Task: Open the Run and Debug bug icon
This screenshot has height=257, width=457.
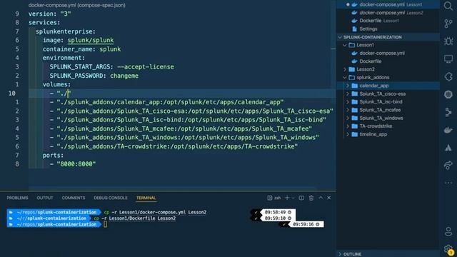Action: (448, 41)
